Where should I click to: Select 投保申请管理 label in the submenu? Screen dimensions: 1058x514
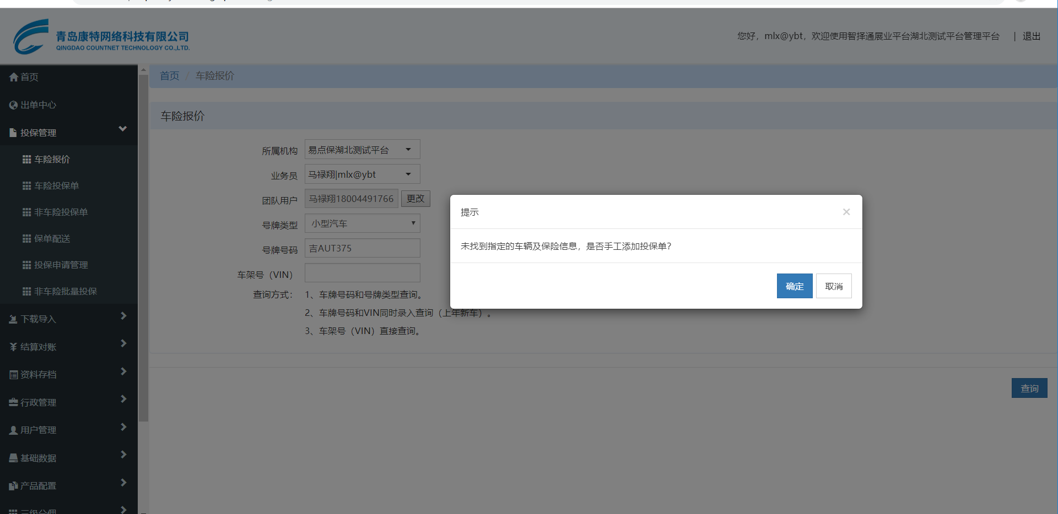[61, 265]
